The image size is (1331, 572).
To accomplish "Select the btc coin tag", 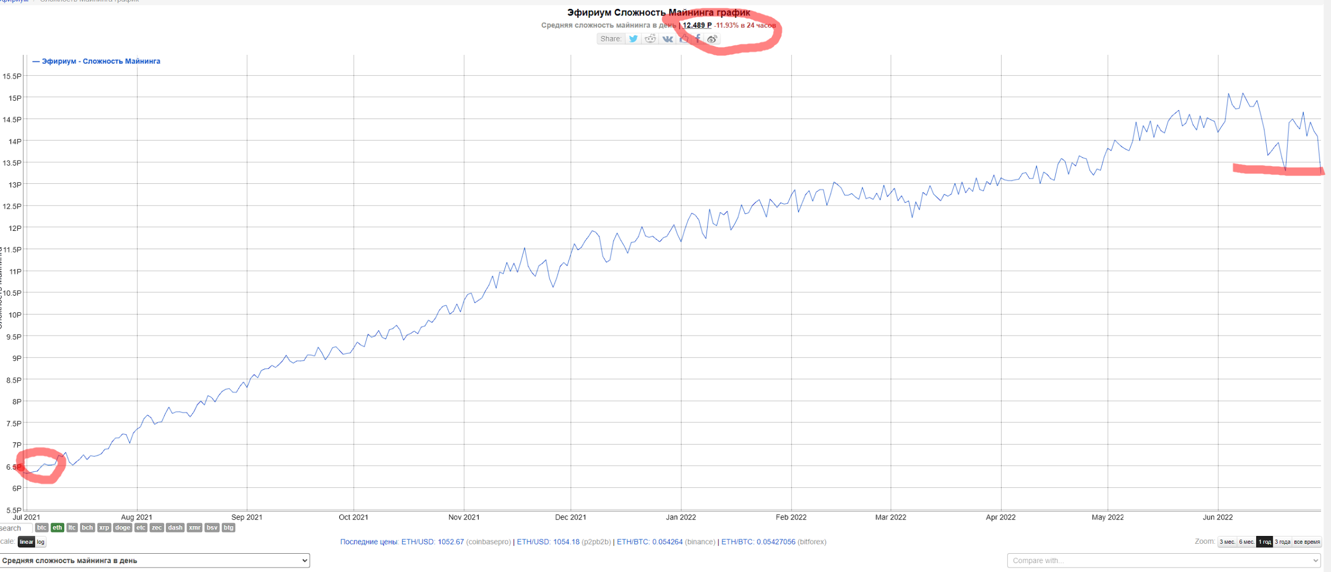I will pyautogui.click(x=42, y=528).
